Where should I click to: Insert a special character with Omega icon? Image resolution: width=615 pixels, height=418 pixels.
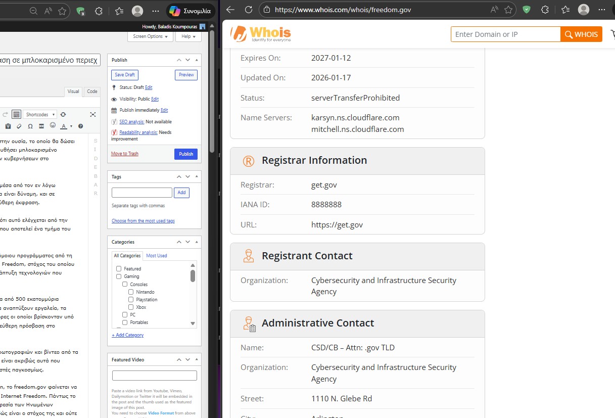30,126
